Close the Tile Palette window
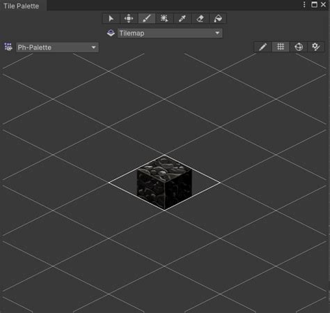330x313 pixels. point(323,5)
